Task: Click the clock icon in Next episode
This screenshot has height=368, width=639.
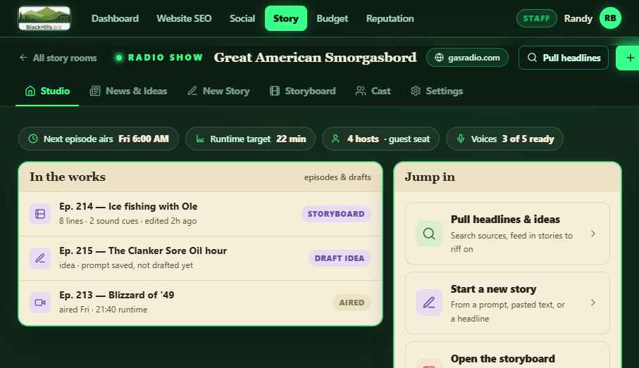Action: click(x=33, y=139)
